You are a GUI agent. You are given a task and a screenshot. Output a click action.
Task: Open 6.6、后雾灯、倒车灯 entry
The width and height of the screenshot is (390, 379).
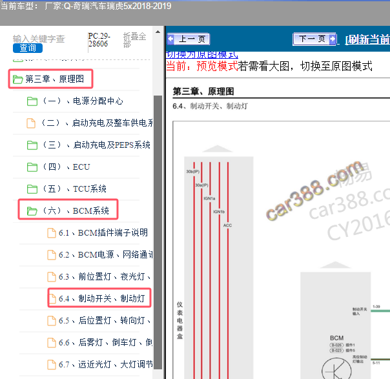pyautogui.click(x=106, y=342)
